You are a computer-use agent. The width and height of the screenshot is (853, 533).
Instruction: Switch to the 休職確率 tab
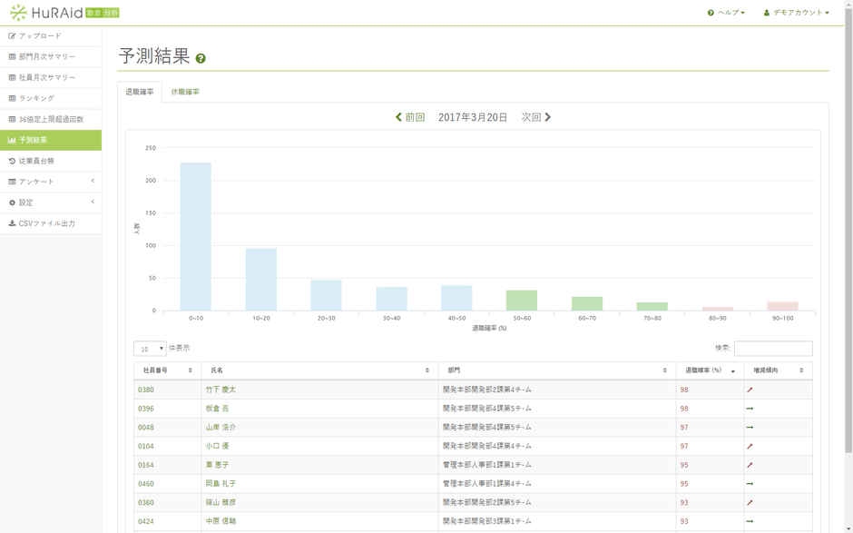pyautogui.click(x=185, y=92)
